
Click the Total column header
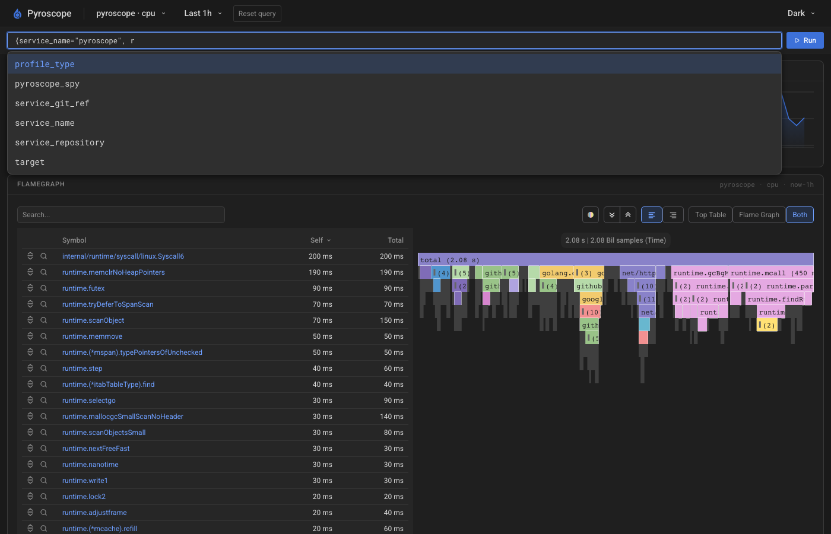pos(395,240)
